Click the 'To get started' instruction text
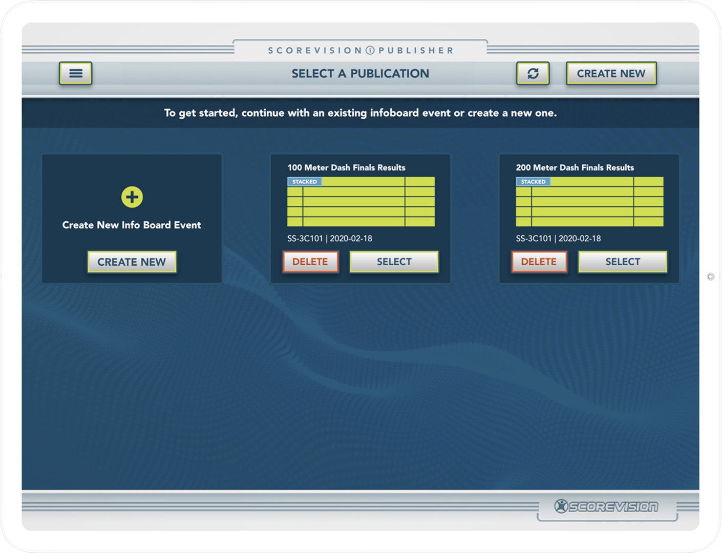 click(x=360, y=113)
